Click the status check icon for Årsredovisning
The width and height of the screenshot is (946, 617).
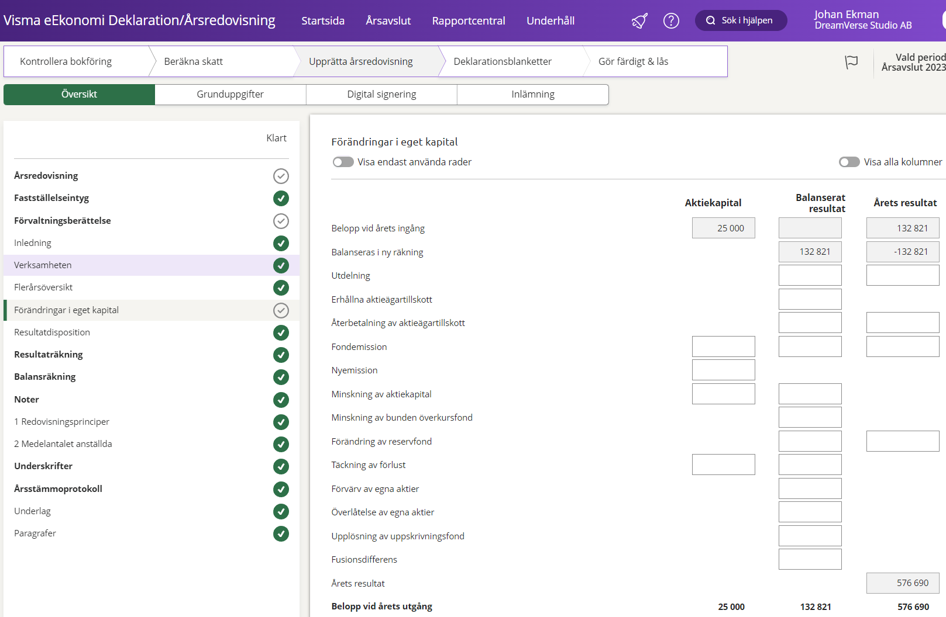pos(281,176)
